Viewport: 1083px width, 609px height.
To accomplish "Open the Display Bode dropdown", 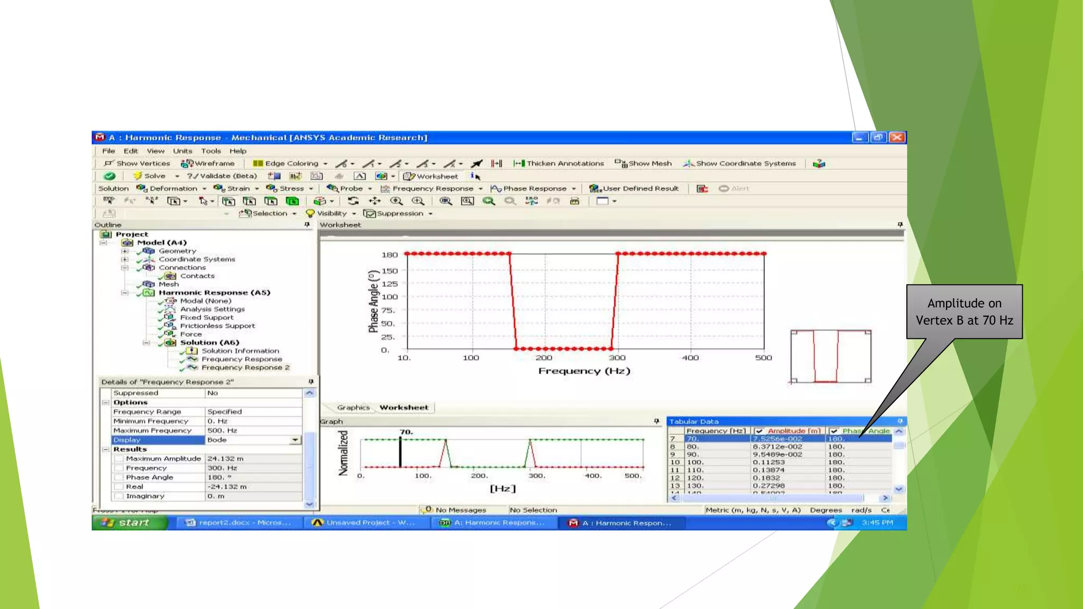I will point(295,440).
